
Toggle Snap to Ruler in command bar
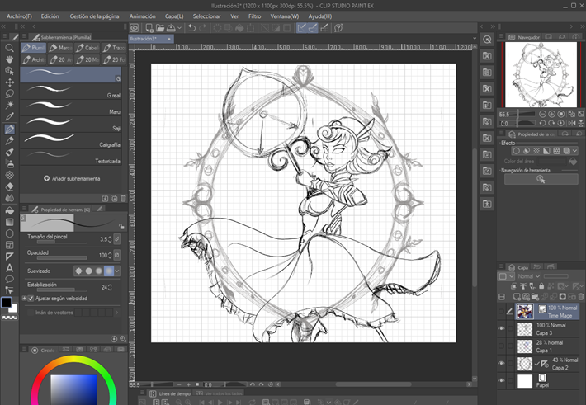coord(301,28)
